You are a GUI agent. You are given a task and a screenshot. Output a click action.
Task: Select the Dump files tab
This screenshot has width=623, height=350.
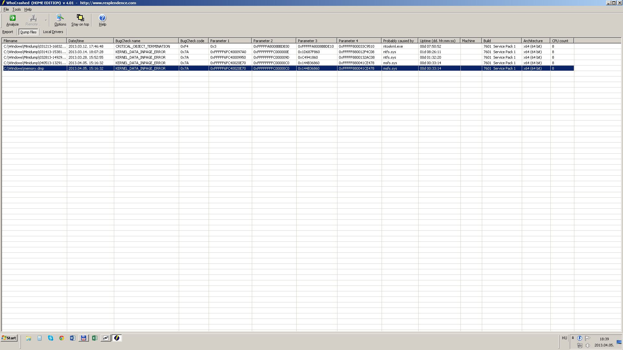[29, 32]
